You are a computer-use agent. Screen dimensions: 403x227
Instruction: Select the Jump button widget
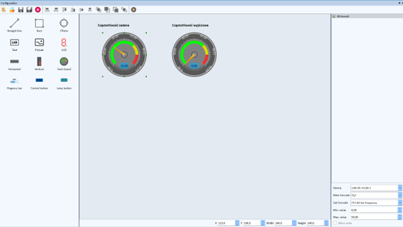[x=64, y=83]
